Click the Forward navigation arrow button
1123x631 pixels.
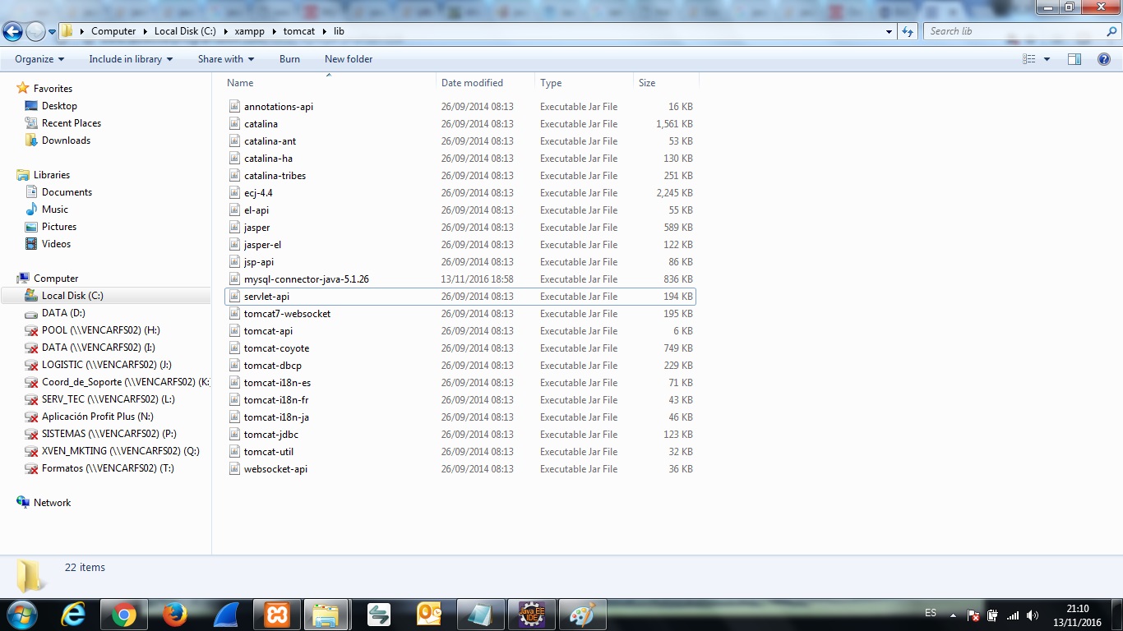(x=35, y=32)
